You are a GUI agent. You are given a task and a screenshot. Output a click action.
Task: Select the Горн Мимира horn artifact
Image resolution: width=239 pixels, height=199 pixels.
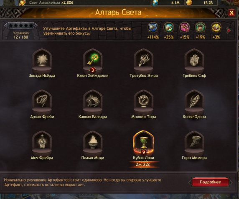[x=194, y=144]
